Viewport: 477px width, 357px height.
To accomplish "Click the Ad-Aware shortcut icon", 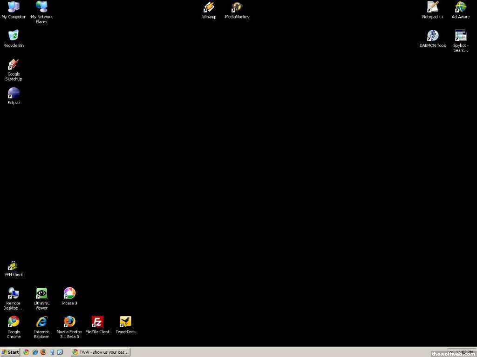I will 461,7.
